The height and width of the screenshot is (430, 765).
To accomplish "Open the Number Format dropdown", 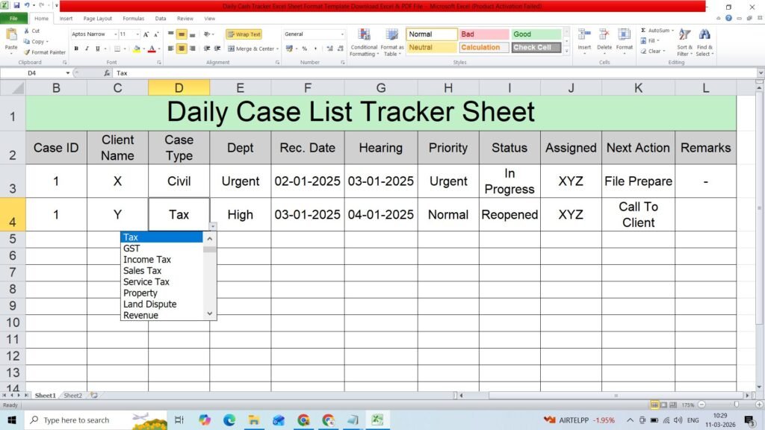I will [342, 34].
